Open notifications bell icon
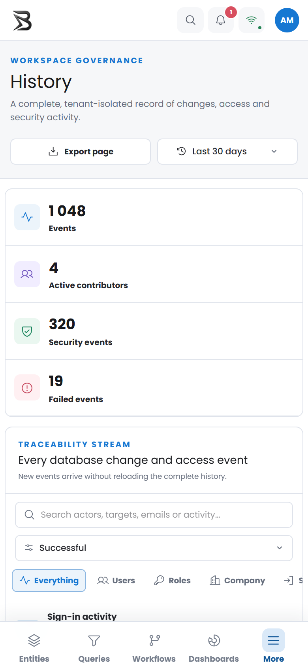 click(221, 20)
